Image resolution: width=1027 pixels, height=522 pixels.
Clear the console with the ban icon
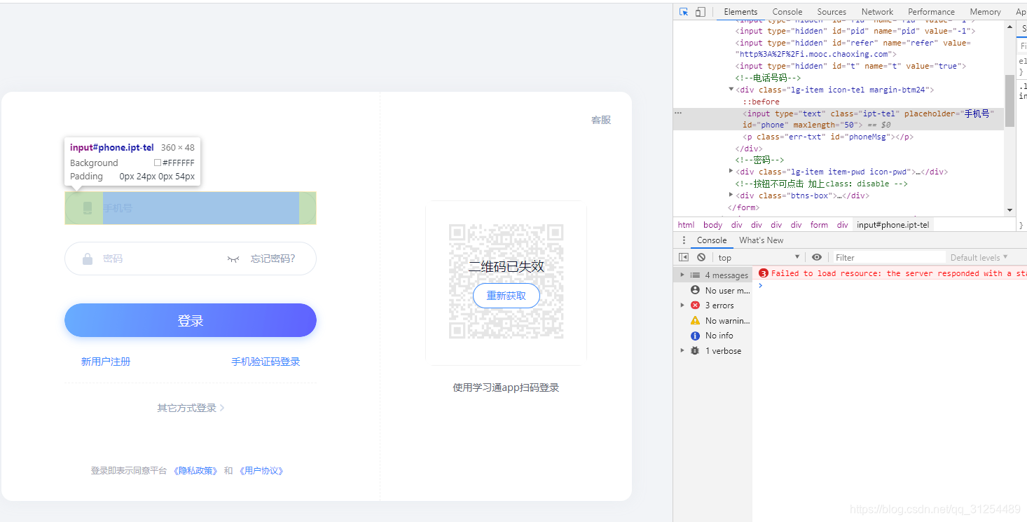tap(701, 257)
